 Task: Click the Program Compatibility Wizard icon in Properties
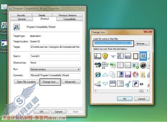pos(16,27)
